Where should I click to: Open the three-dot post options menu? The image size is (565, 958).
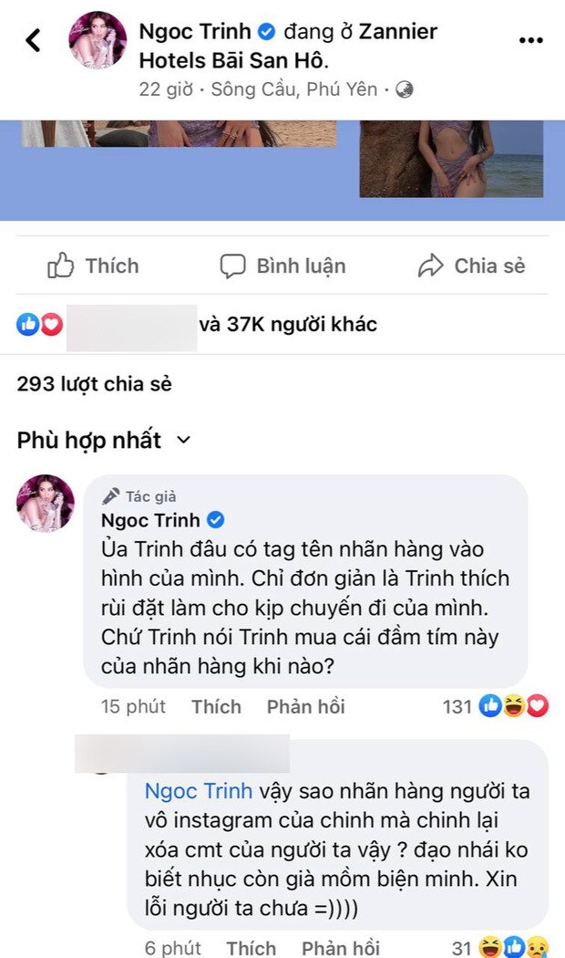click(531, 40)
